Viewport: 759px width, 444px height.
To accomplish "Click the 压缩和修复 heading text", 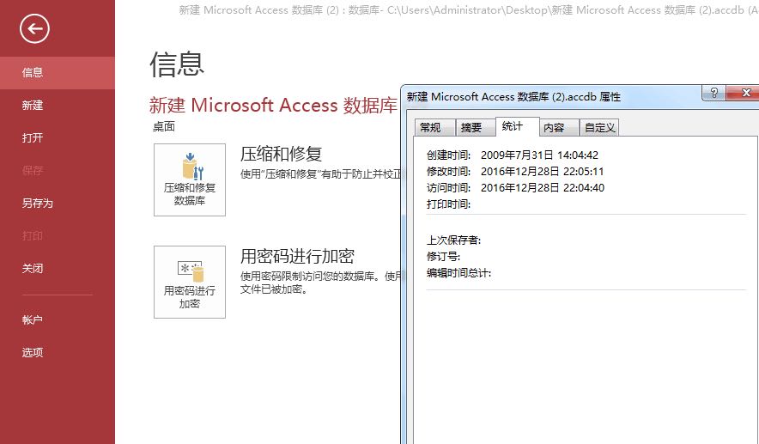I will (x=281, y=154).
